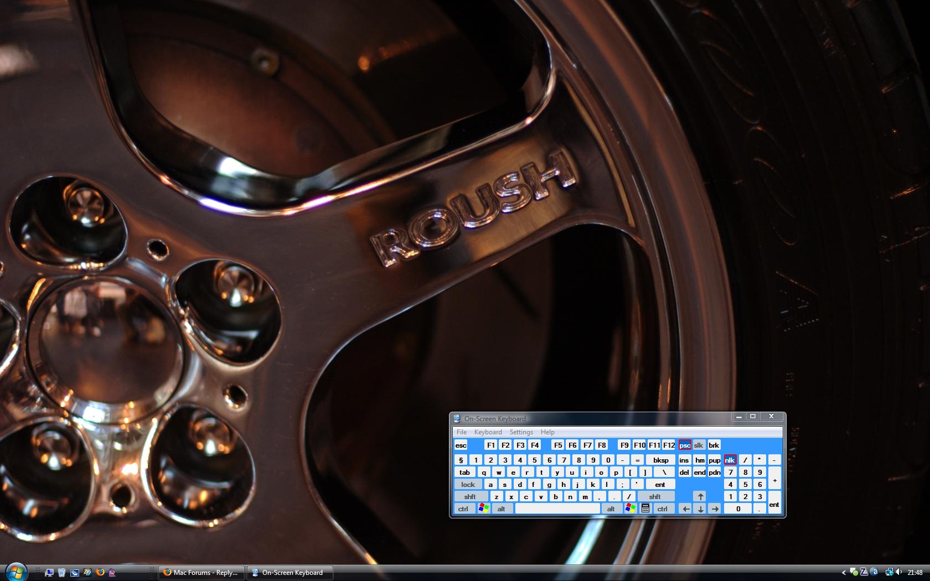Click the main ent key
Image resolution: width=930 pixels, height=581 pixels.
coord(660,484)
